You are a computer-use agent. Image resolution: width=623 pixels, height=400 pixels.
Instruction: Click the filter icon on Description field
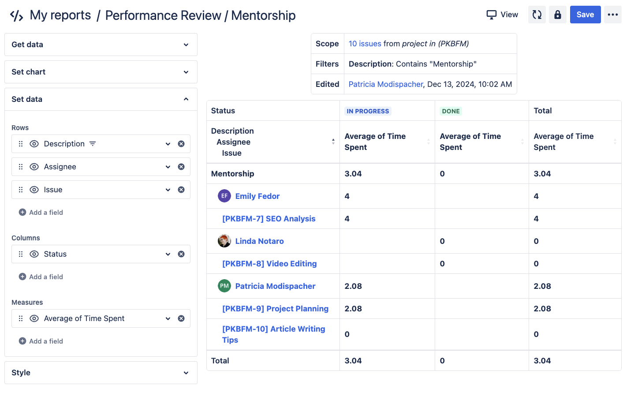[93, 143]
